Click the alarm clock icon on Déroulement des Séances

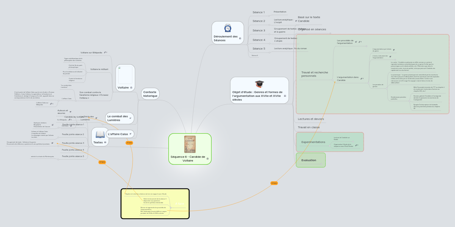(228, 28)
